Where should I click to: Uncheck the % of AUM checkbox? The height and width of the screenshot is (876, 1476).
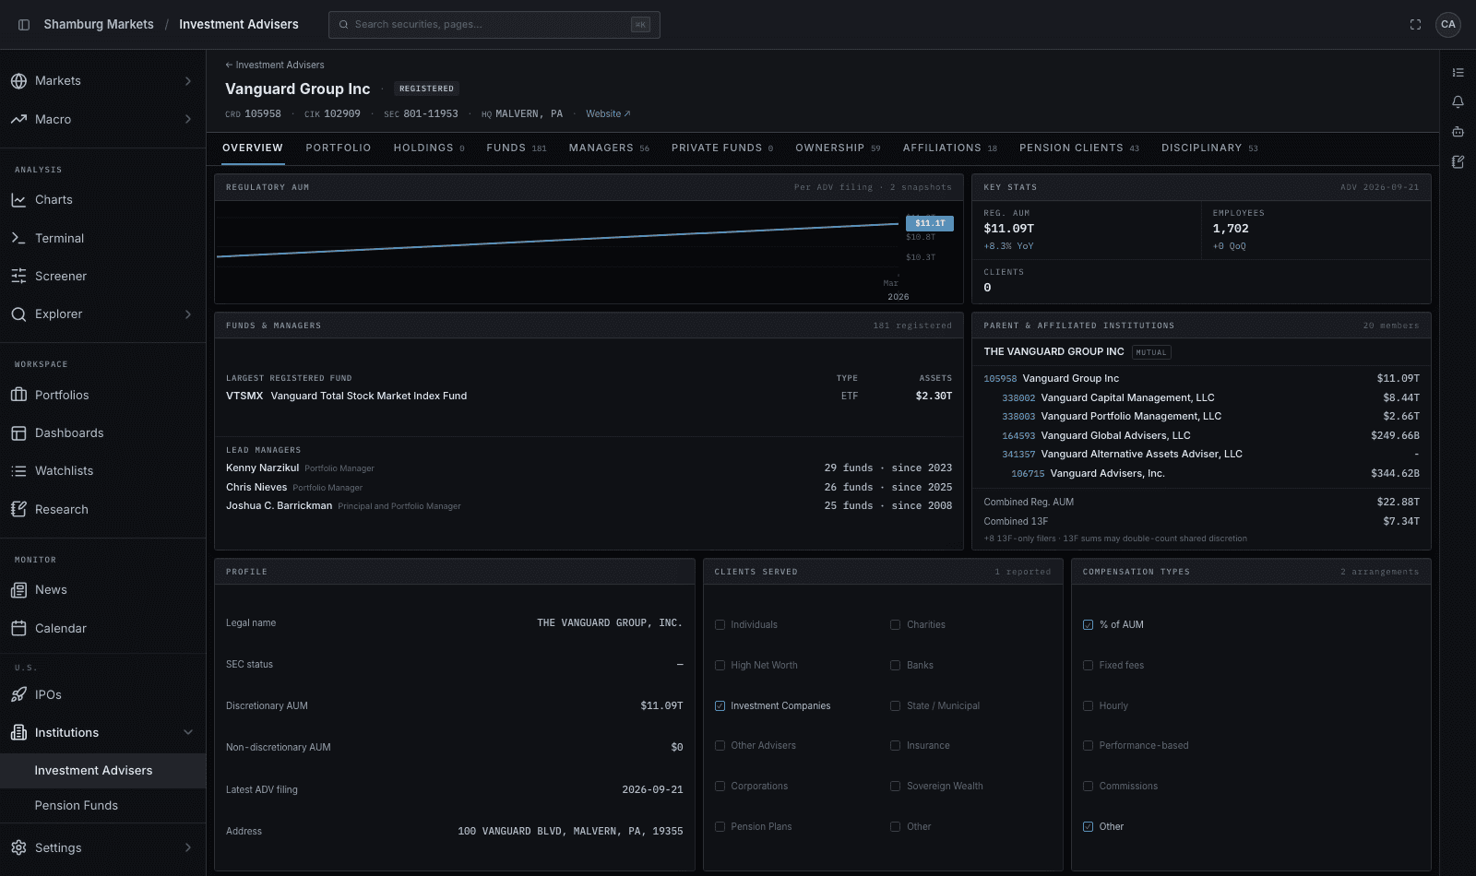tap(1088, 625)
